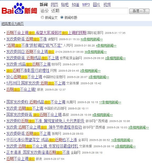Open headline 发改委回应:近期不会上调油价
Screen dimensions: 152x163
click(30, 52)
